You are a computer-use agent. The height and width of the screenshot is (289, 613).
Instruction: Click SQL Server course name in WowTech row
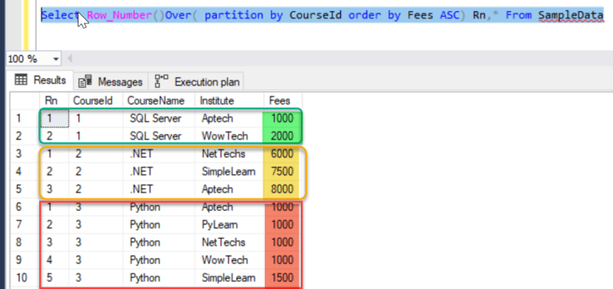[x=158, y=136]
